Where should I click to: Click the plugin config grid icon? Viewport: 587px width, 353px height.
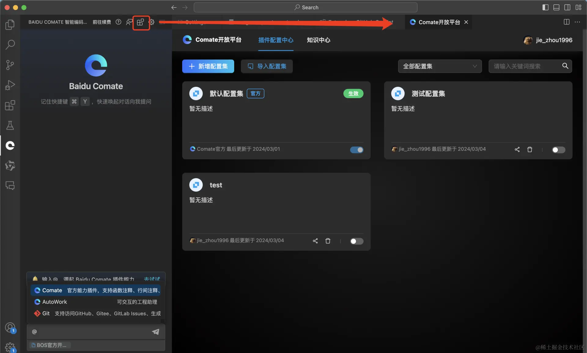pos(140,22)
